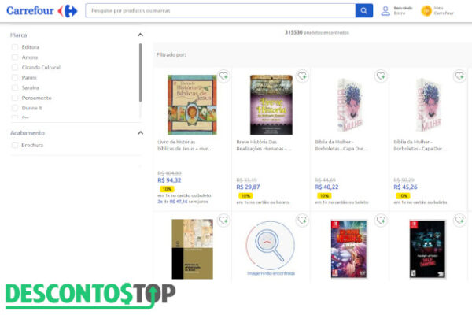The height and width of the screenshot is (315, 472).
Task: Open the Livro de histórias bíblicas title link
Action: tap(185, 145)
